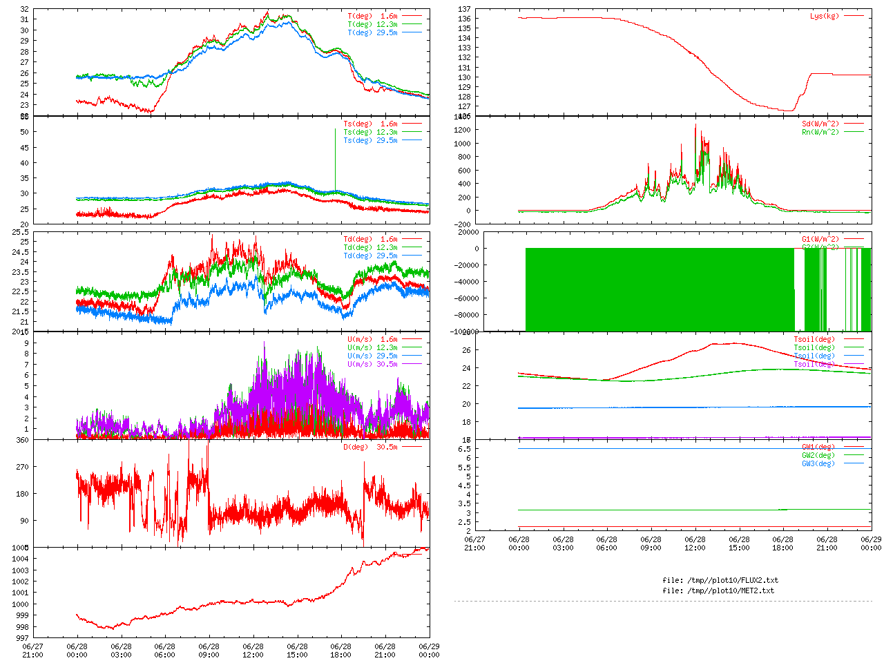The height and width of the screenshot is (663, 884).
Task: Click the '997' pressure axis tick label
Action: [22, 637]
